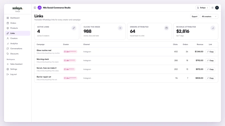Open Sales Assistant in sidebar
This screenshot has height=126, width=225.
tap(18, 64)
